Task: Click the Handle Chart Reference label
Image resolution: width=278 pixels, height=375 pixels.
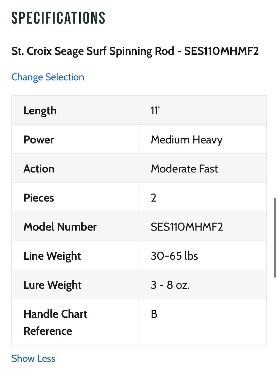Action: (x=55, y=322)
